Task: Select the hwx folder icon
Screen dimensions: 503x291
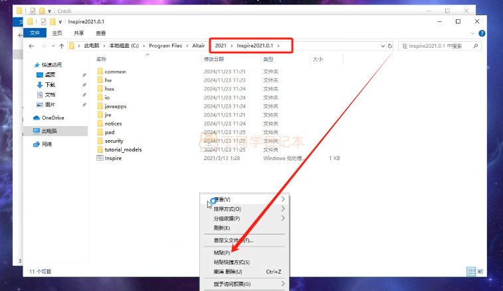Action: 100,88
